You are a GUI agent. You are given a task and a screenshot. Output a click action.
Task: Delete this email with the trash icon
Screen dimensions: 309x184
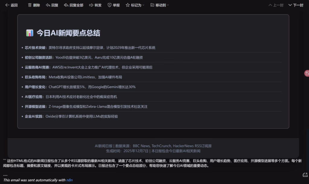30,5
